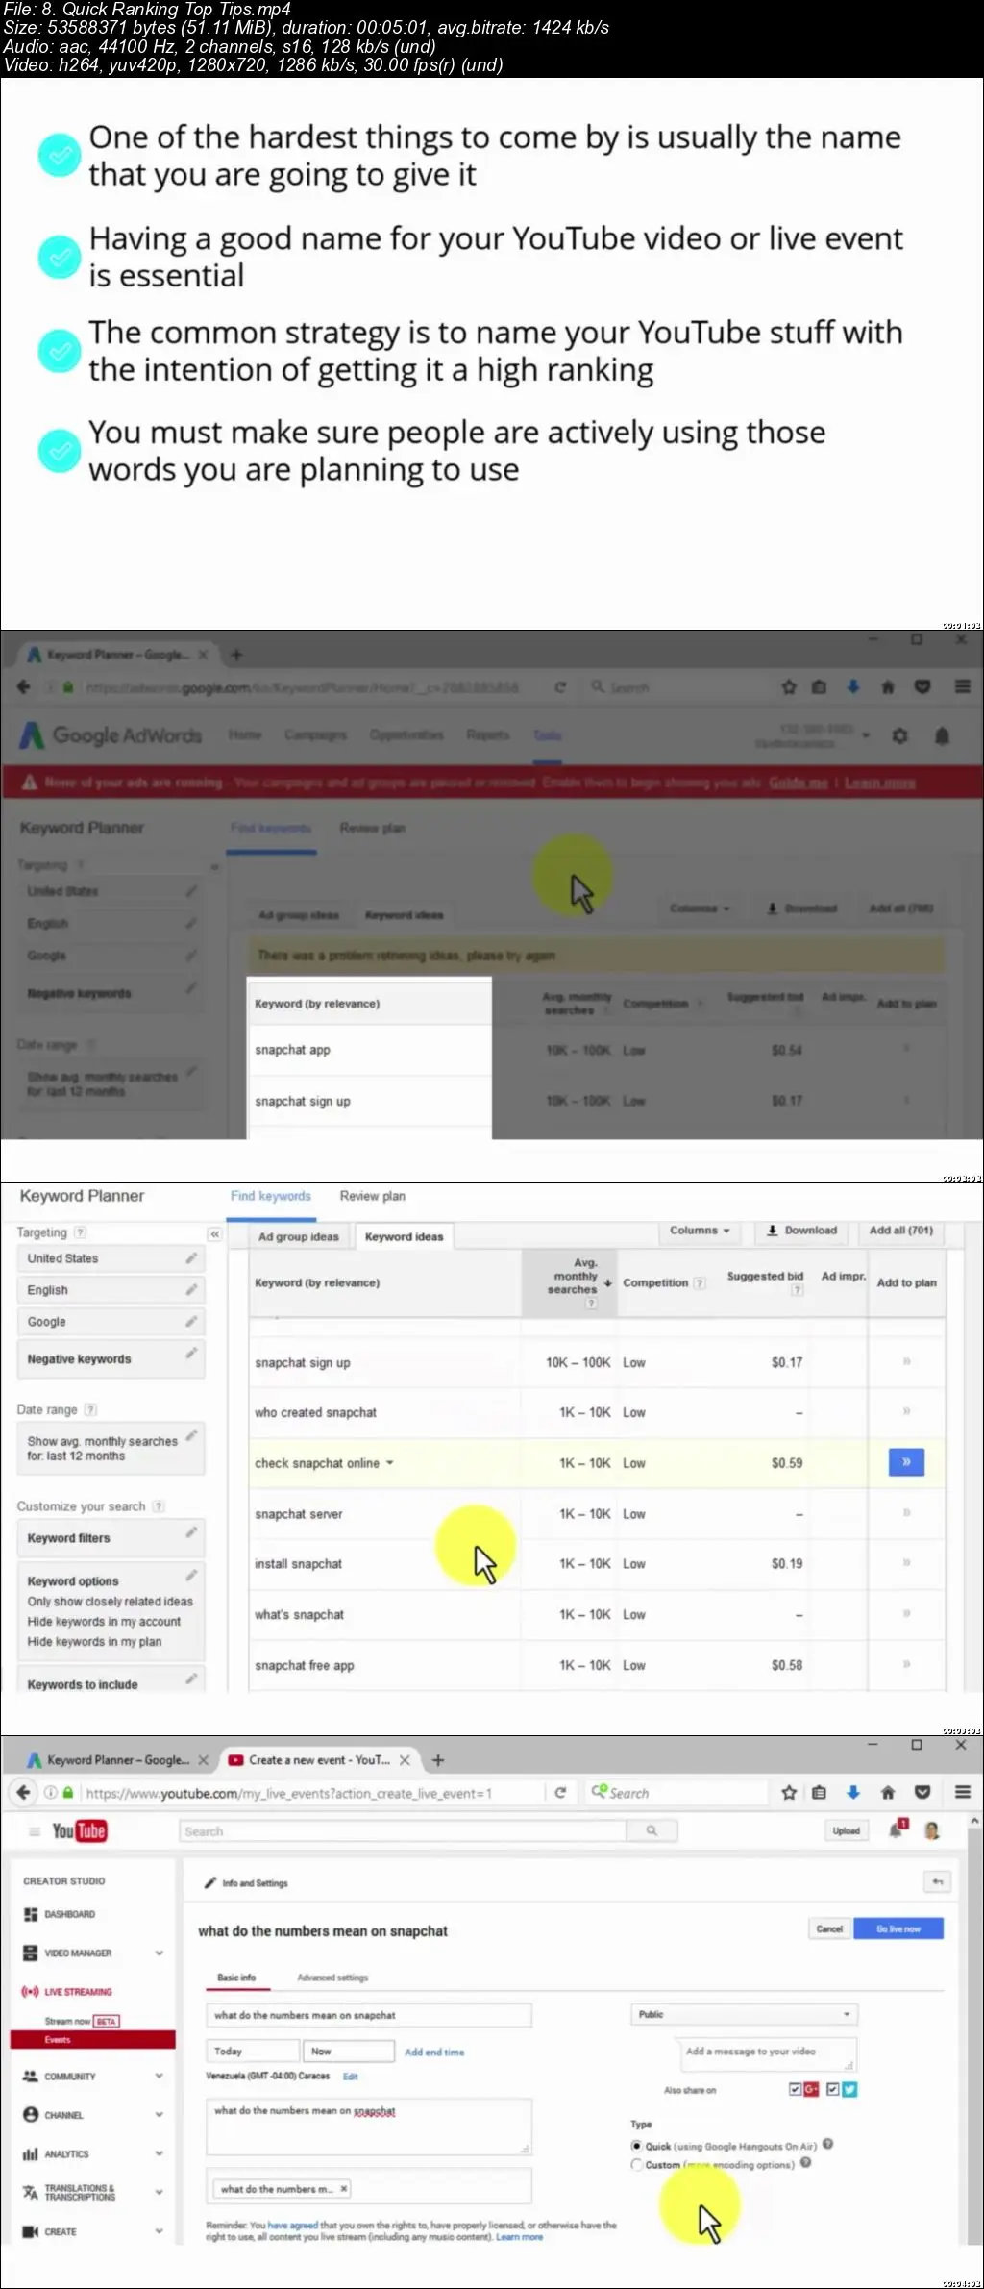
Task: Click the Pocket icon in the YouTube browser window
Action: 922,1792
